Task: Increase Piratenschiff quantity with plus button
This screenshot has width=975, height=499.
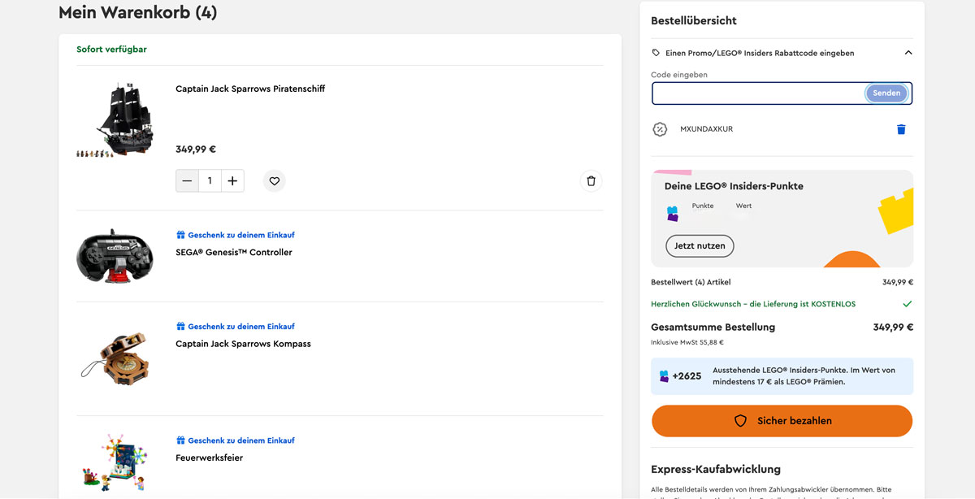Action: [x=232, y=181]
